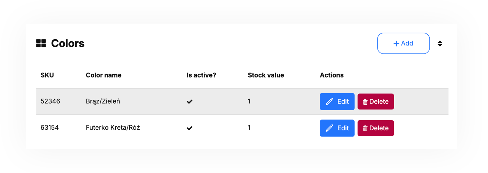Click pencil icon for SKU 63154

coord(329,128)
